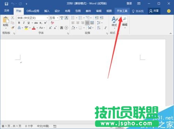
Task: Open font color dropdown arrow
Action: click(x=37, y=28)
